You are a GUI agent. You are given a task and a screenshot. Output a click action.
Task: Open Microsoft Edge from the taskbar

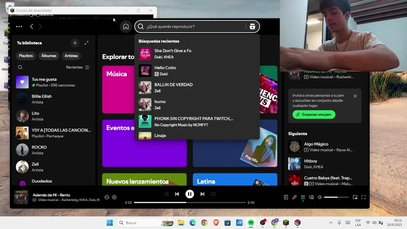pos(193,223)
